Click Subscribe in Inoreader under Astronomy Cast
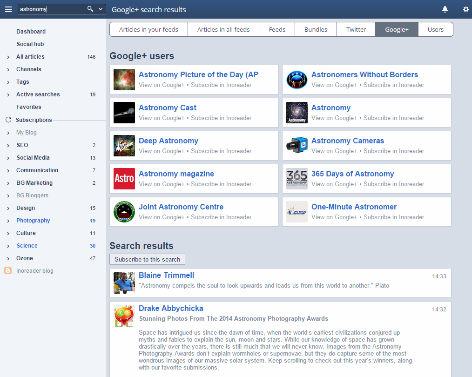The height and width of the screenshot is (377, 472). (x=221, y=118)
